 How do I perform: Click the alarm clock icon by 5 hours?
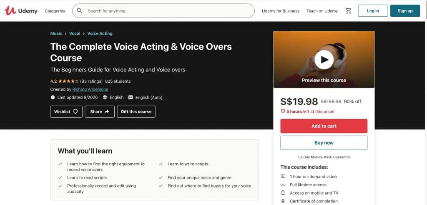283,111
